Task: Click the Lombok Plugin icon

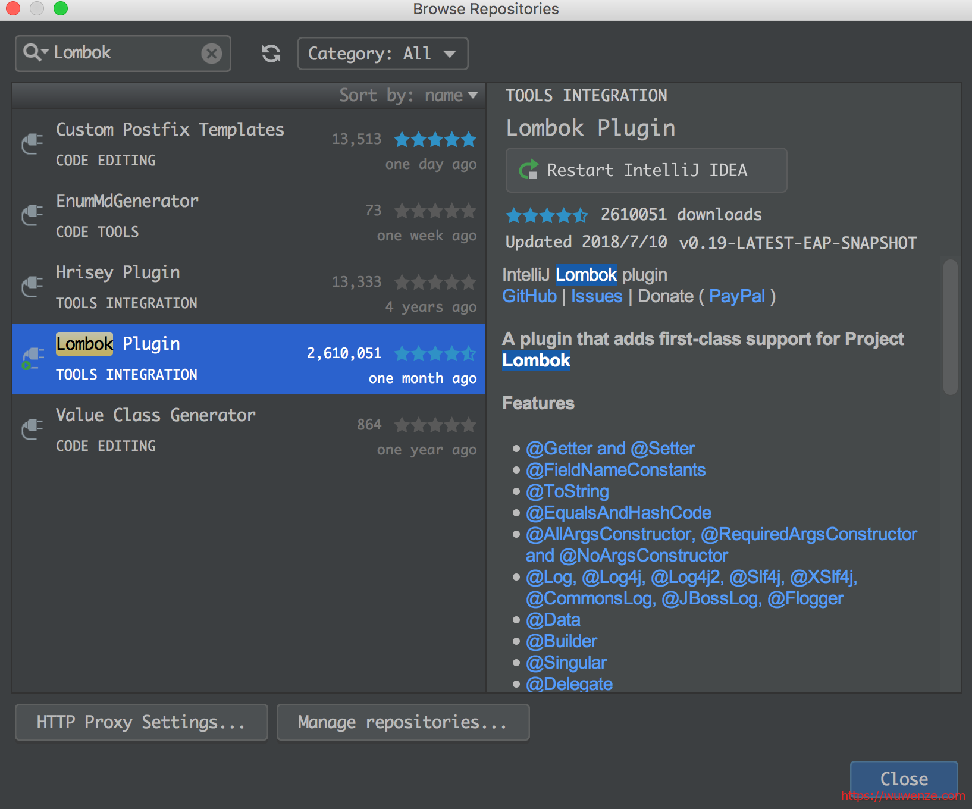Action: [x=33, y=358]
